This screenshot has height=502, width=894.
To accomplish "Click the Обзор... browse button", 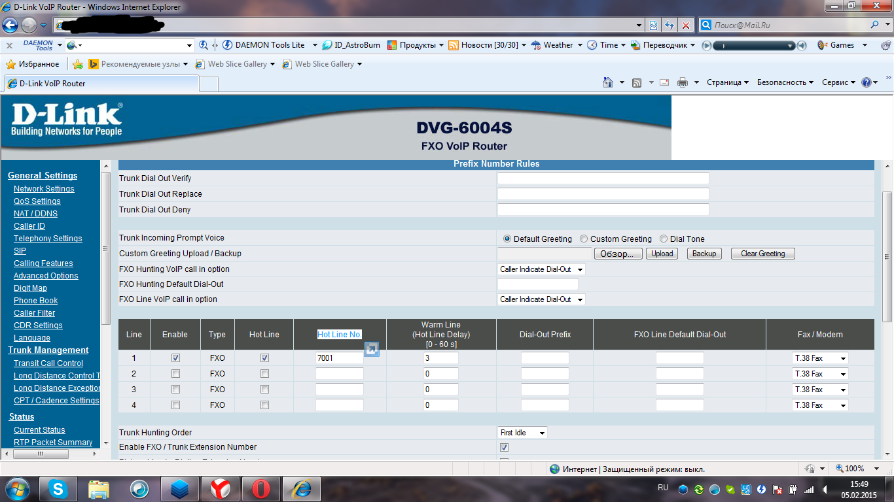I will (618, 254).
